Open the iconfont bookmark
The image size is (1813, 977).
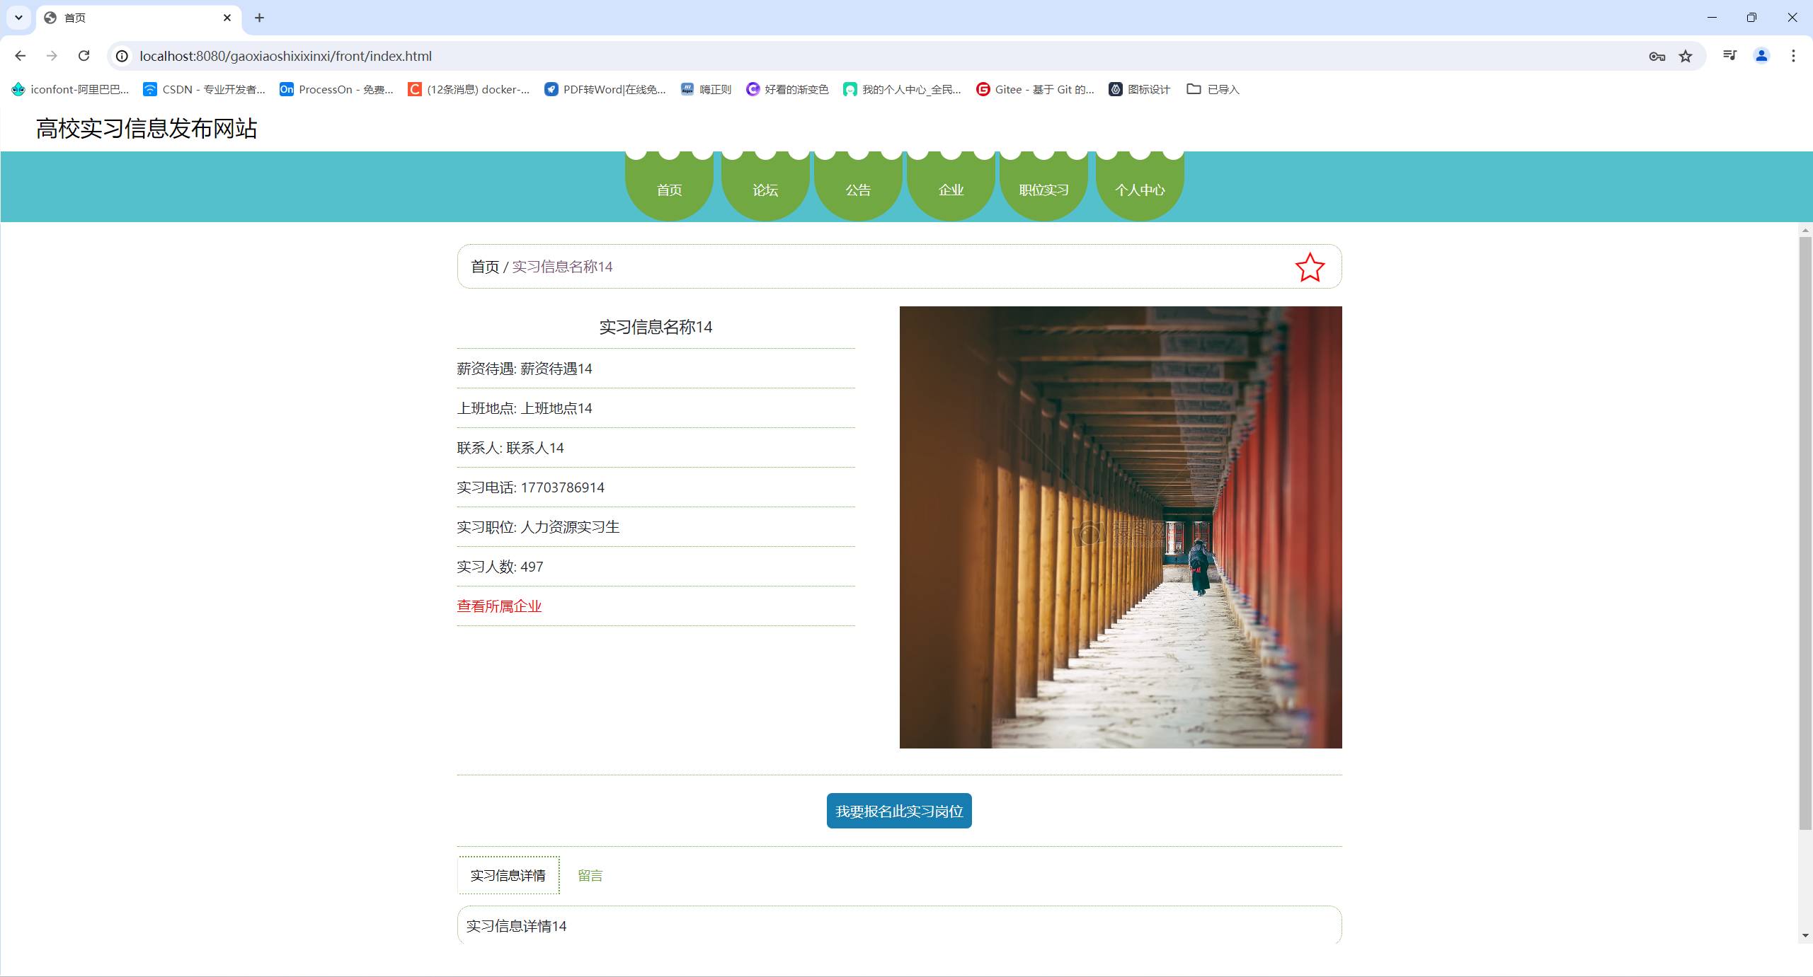pos(70,89)
